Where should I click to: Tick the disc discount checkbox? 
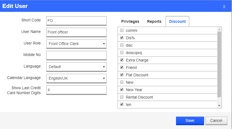point(122,45)
